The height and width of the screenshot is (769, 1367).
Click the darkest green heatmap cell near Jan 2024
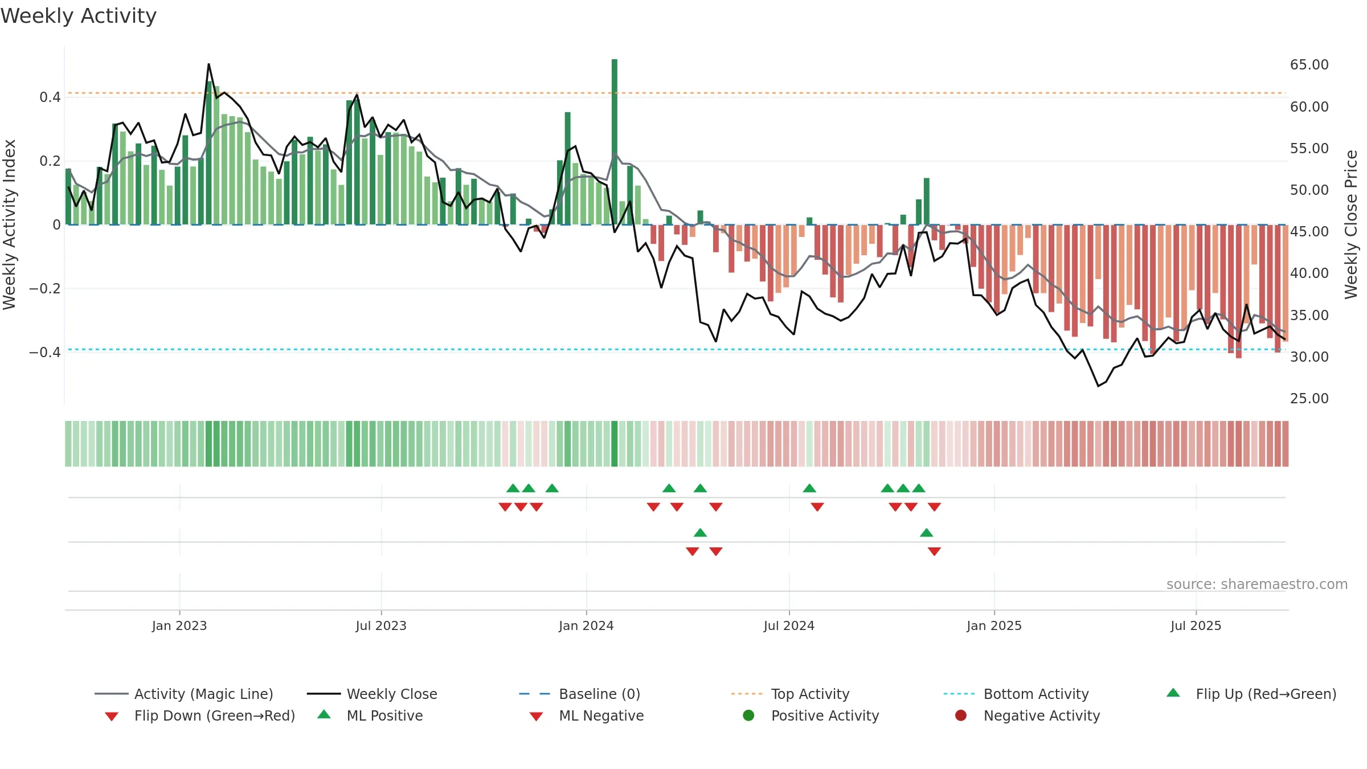pyautogui.click(x=615, y=444)
